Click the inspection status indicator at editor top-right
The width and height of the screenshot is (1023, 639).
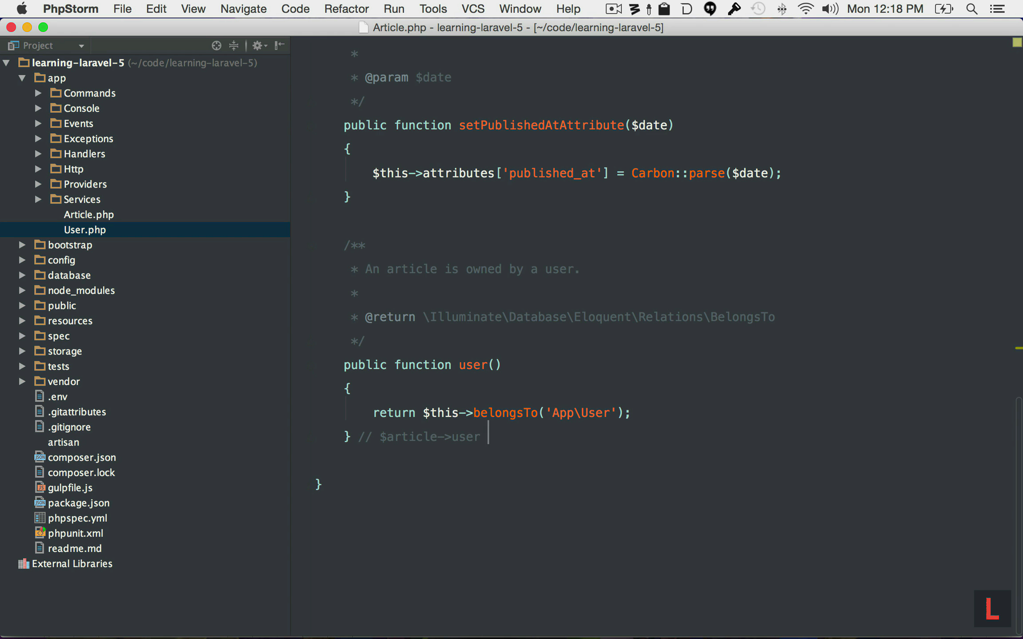coord(1017,43)
